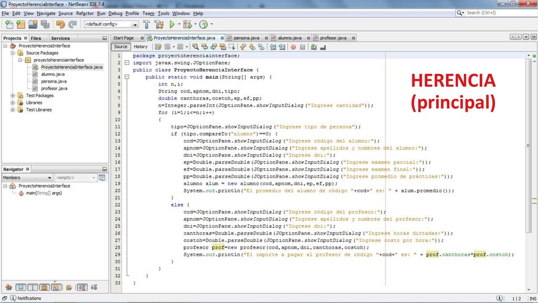Click the Search (Ctrl+I) field
The width and height of the screenshot is (538, 303).
495,13
